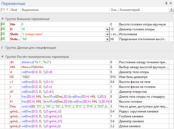Collapse the Внешние переменные group
Screen dimensions: 174x129
coord(3,19)
